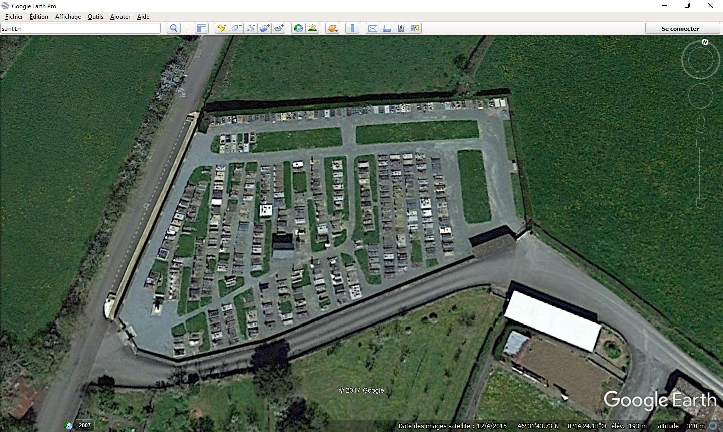The width and height of the screenshot is (723, 432).
Task: Show sunlight across the landscape
Action: tap(313, 28)
